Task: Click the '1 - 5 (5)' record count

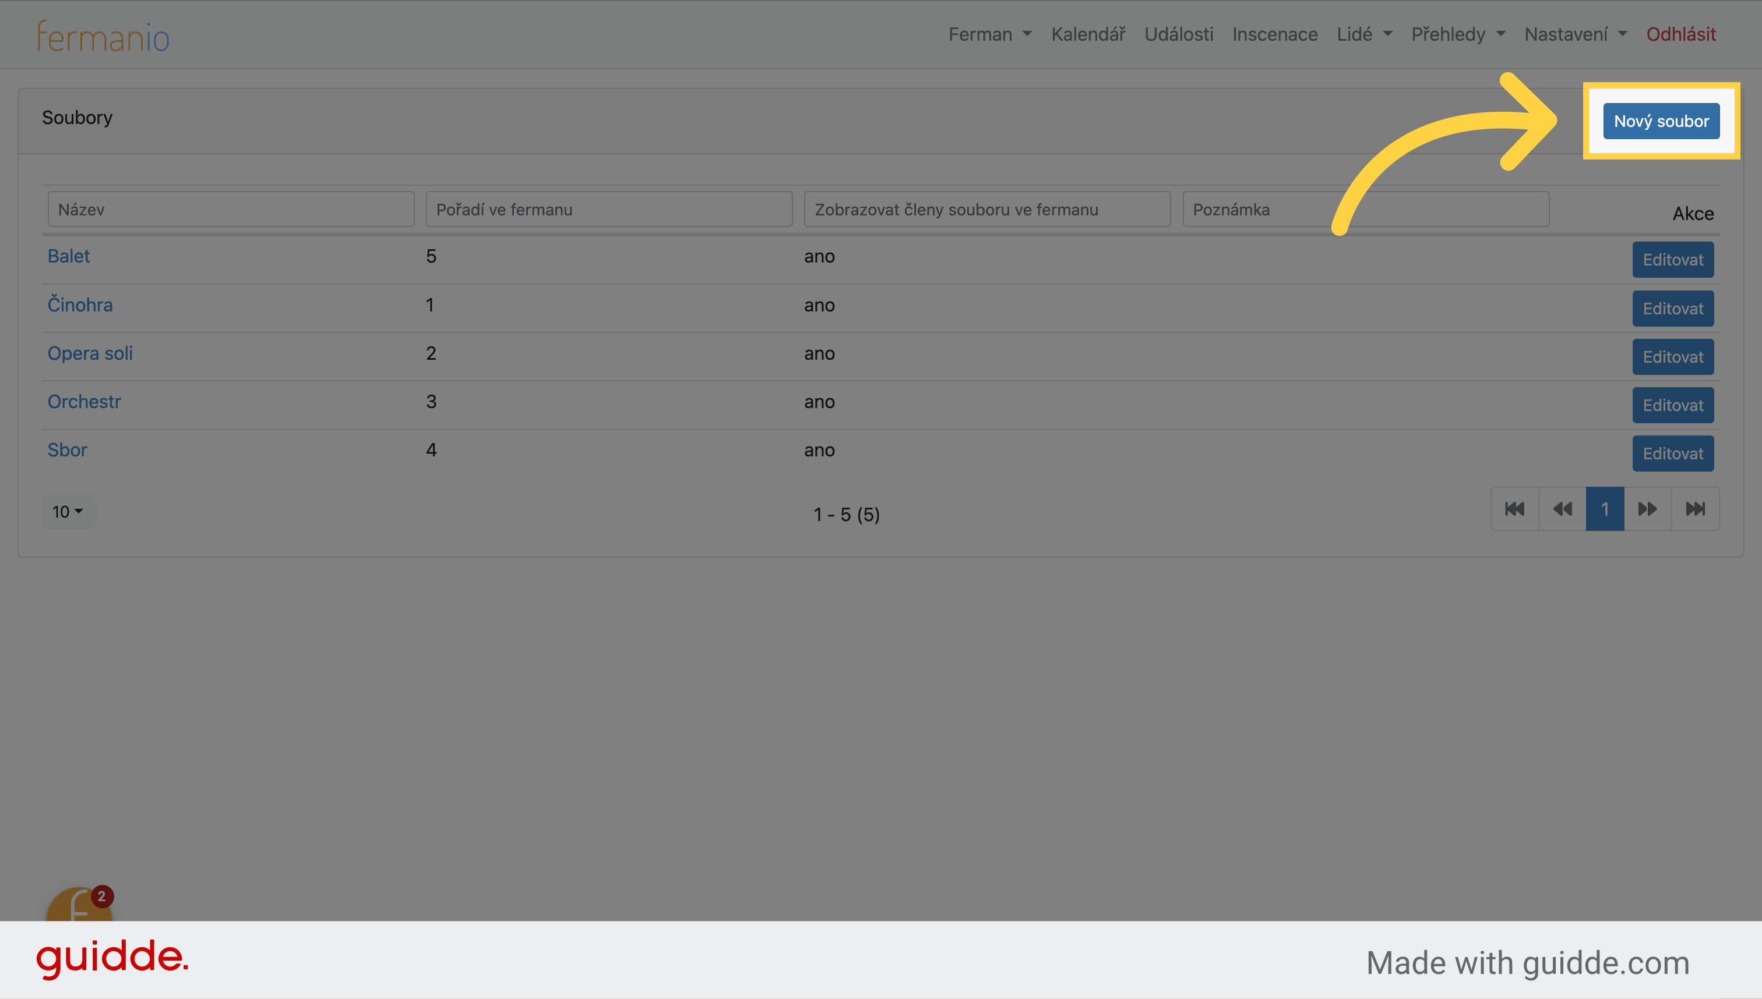Action: [846, 515]
